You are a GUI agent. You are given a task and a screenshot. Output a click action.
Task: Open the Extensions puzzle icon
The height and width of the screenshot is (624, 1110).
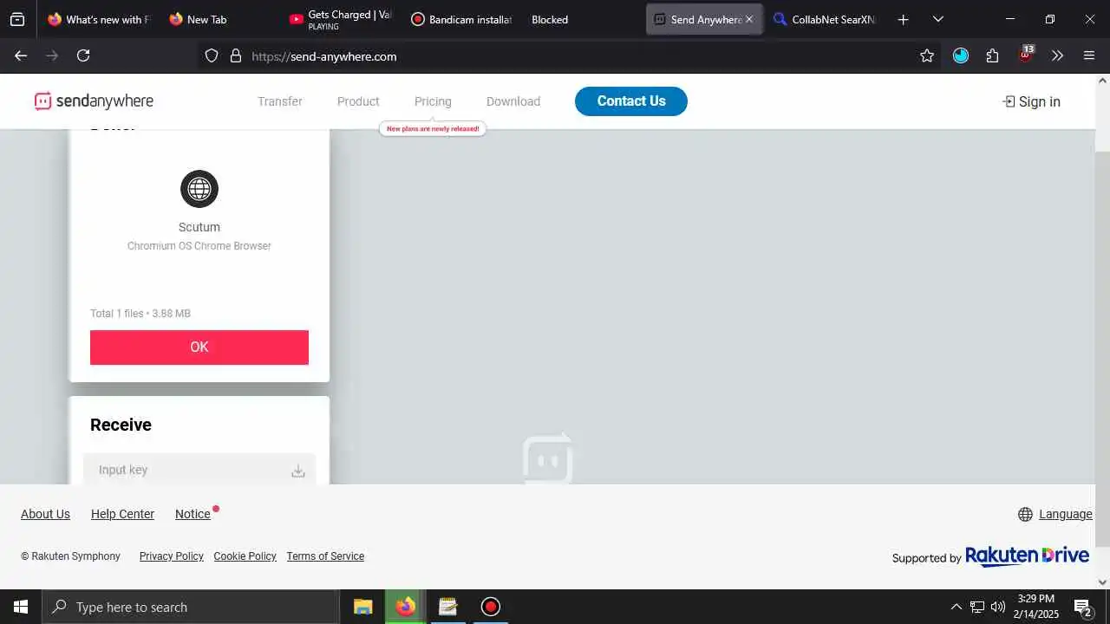point(993,55)
